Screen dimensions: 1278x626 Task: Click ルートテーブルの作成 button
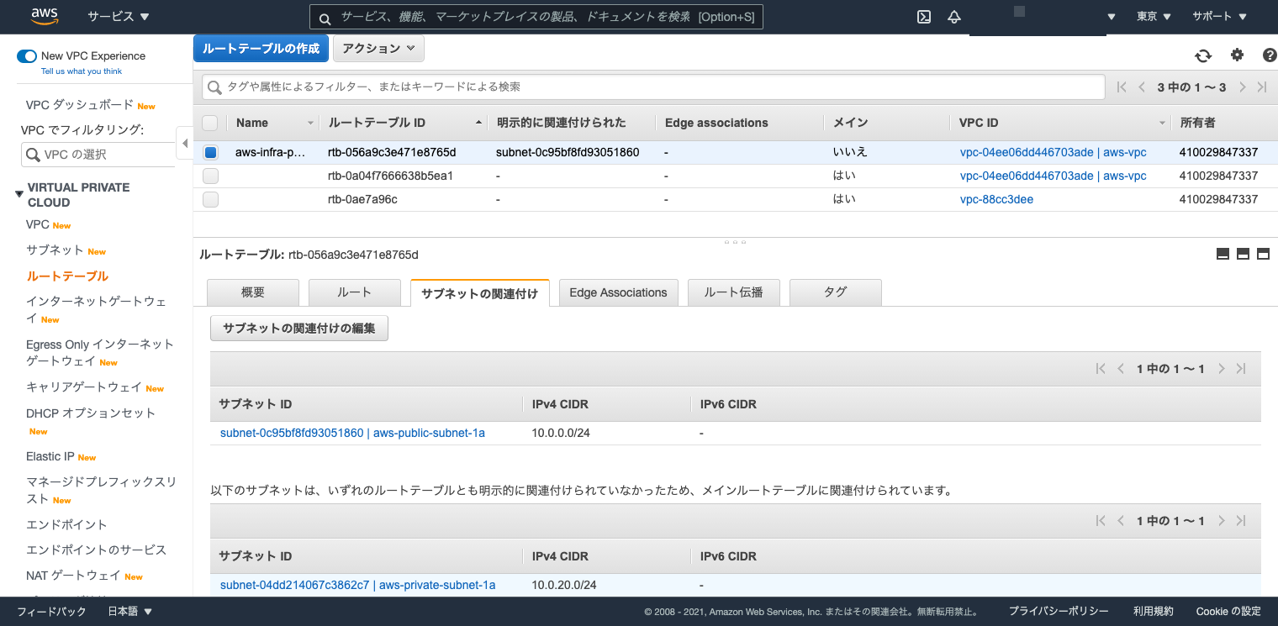(261, 49)
